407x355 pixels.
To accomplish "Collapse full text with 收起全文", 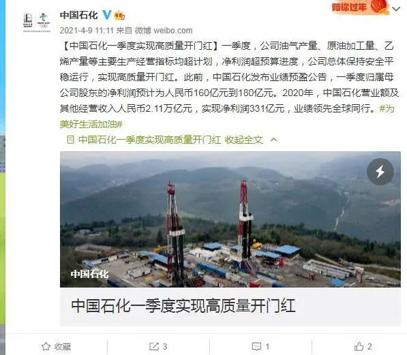I will coord(243,140).
